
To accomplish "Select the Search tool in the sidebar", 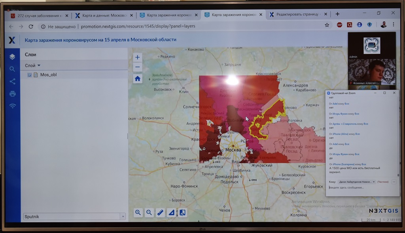I will tap(13, 68).
